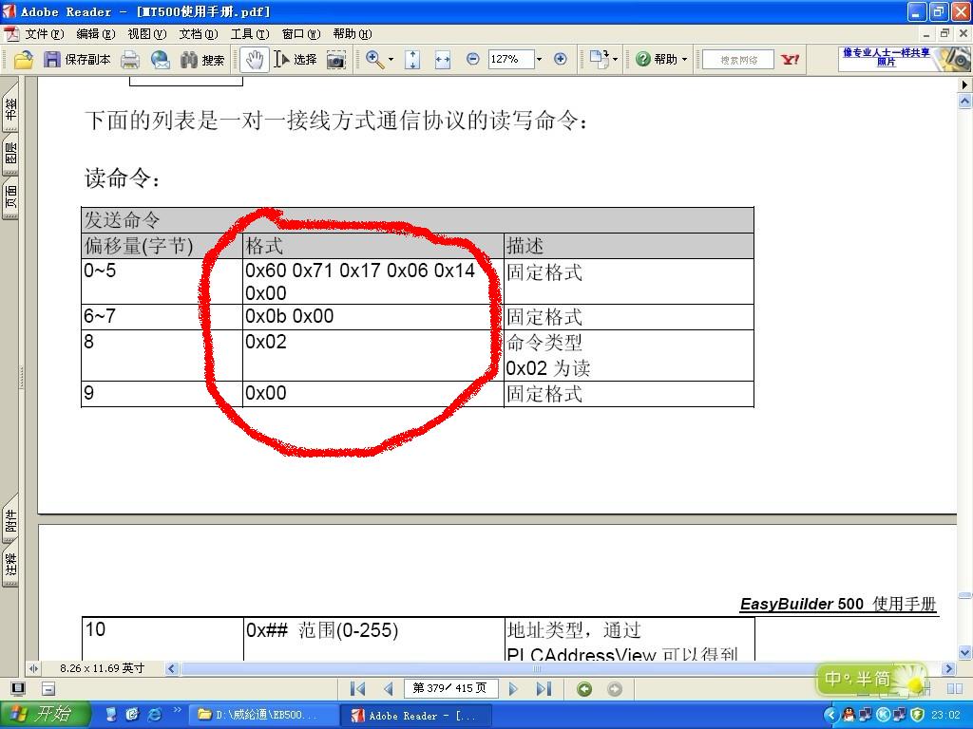Click the Email document icon
This screenshot has height=729, width=973.
tap(161, 60)
